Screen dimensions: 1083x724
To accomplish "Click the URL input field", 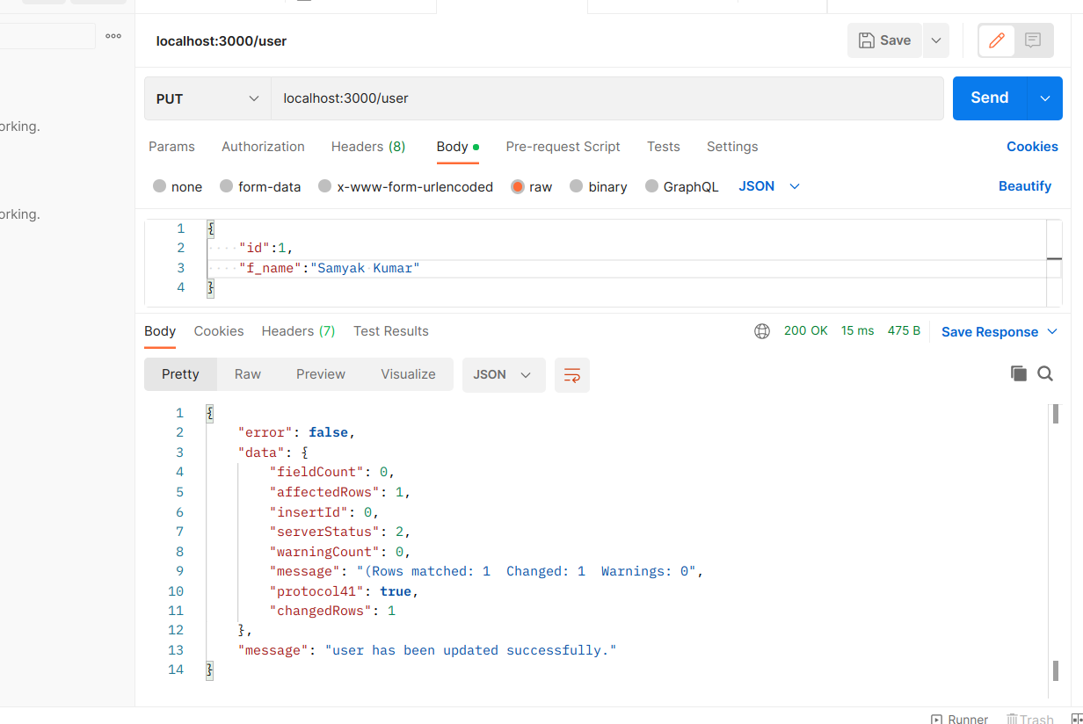I will [527, 98].
